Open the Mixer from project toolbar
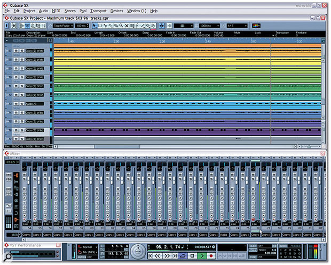The height and width of the screenshot is (265, 331). 44,26
